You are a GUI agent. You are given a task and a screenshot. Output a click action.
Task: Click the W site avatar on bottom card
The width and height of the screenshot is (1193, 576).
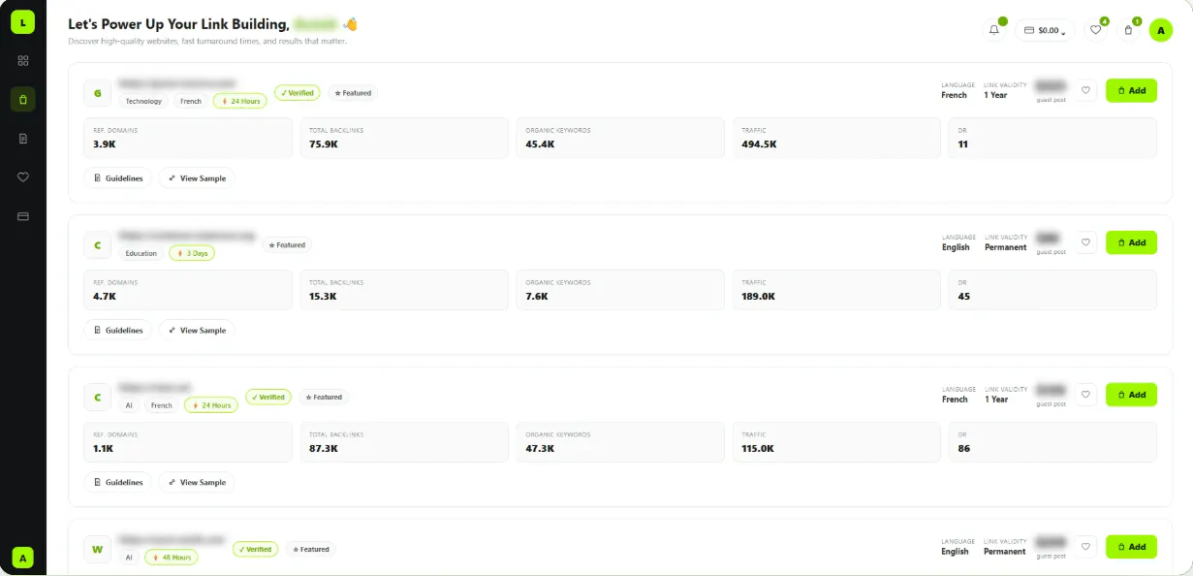97,549
